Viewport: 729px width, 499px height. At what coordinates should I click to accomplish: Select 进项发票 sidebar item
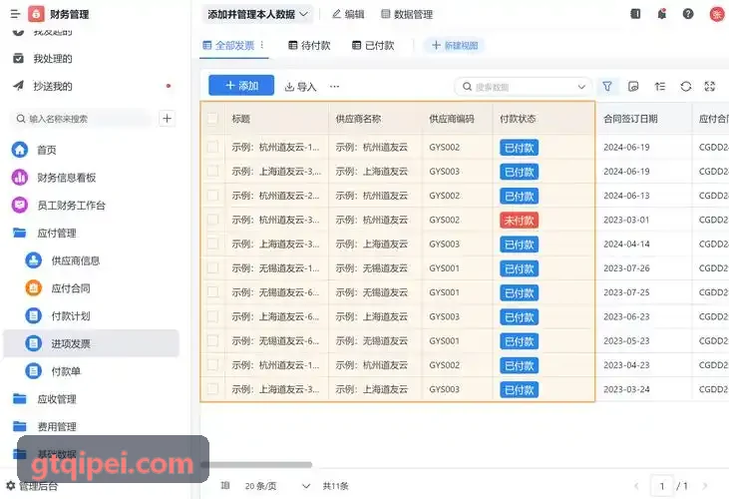(x=91, y=343)
